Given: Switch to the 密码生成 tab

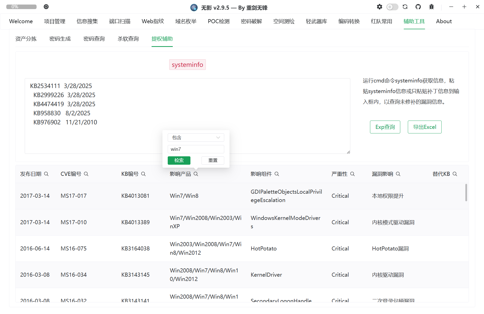Looking at the screenshot, I should 60,39.
